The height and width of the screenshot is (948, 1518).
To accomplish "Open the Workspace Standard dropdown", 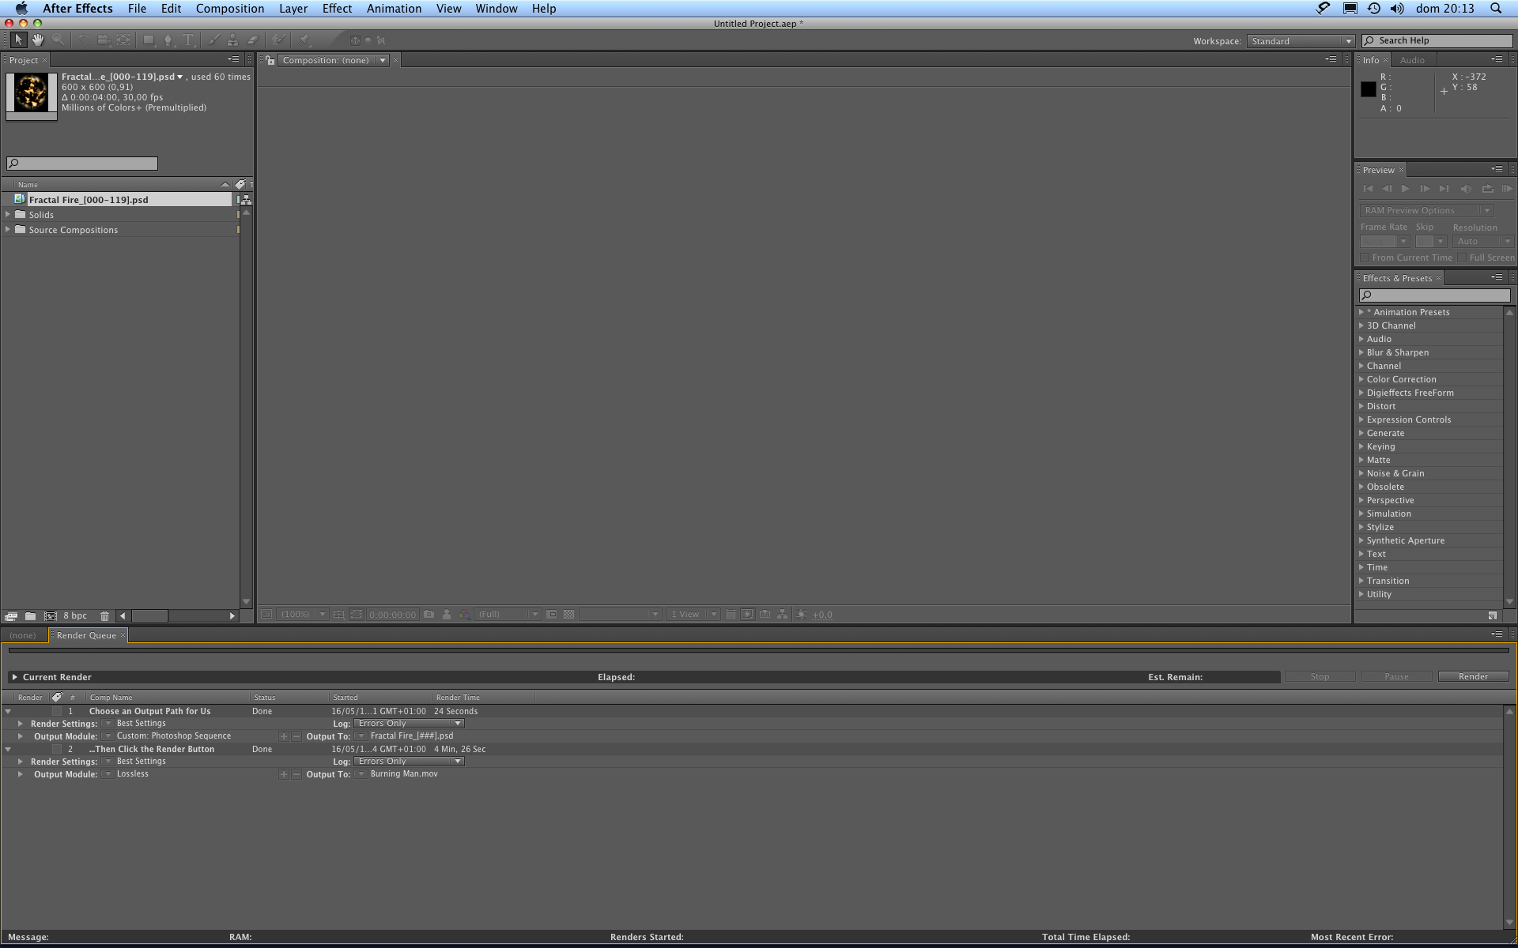I will 1301,41.
